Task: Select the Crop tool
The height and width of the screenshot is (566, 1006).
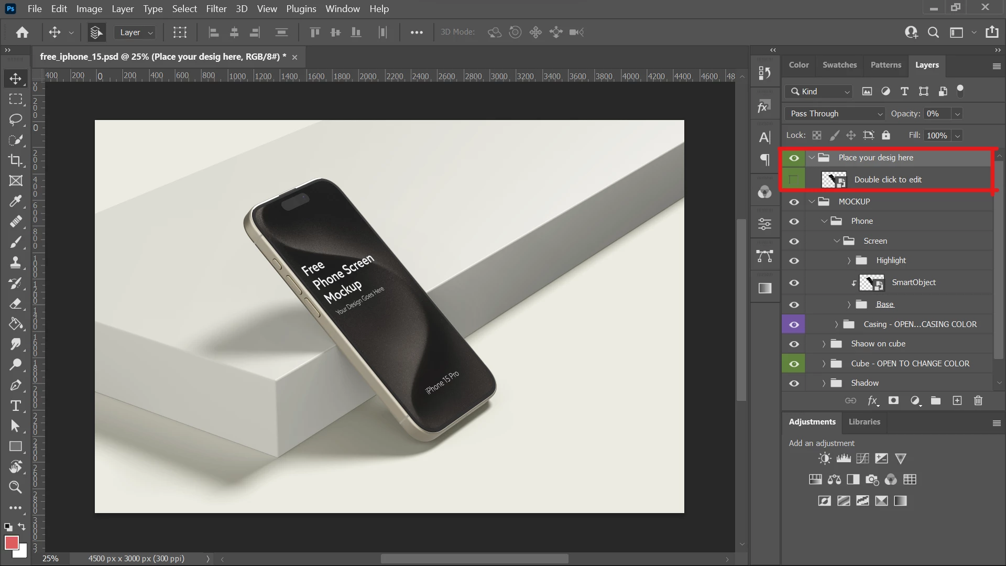Action: point(15,160)
